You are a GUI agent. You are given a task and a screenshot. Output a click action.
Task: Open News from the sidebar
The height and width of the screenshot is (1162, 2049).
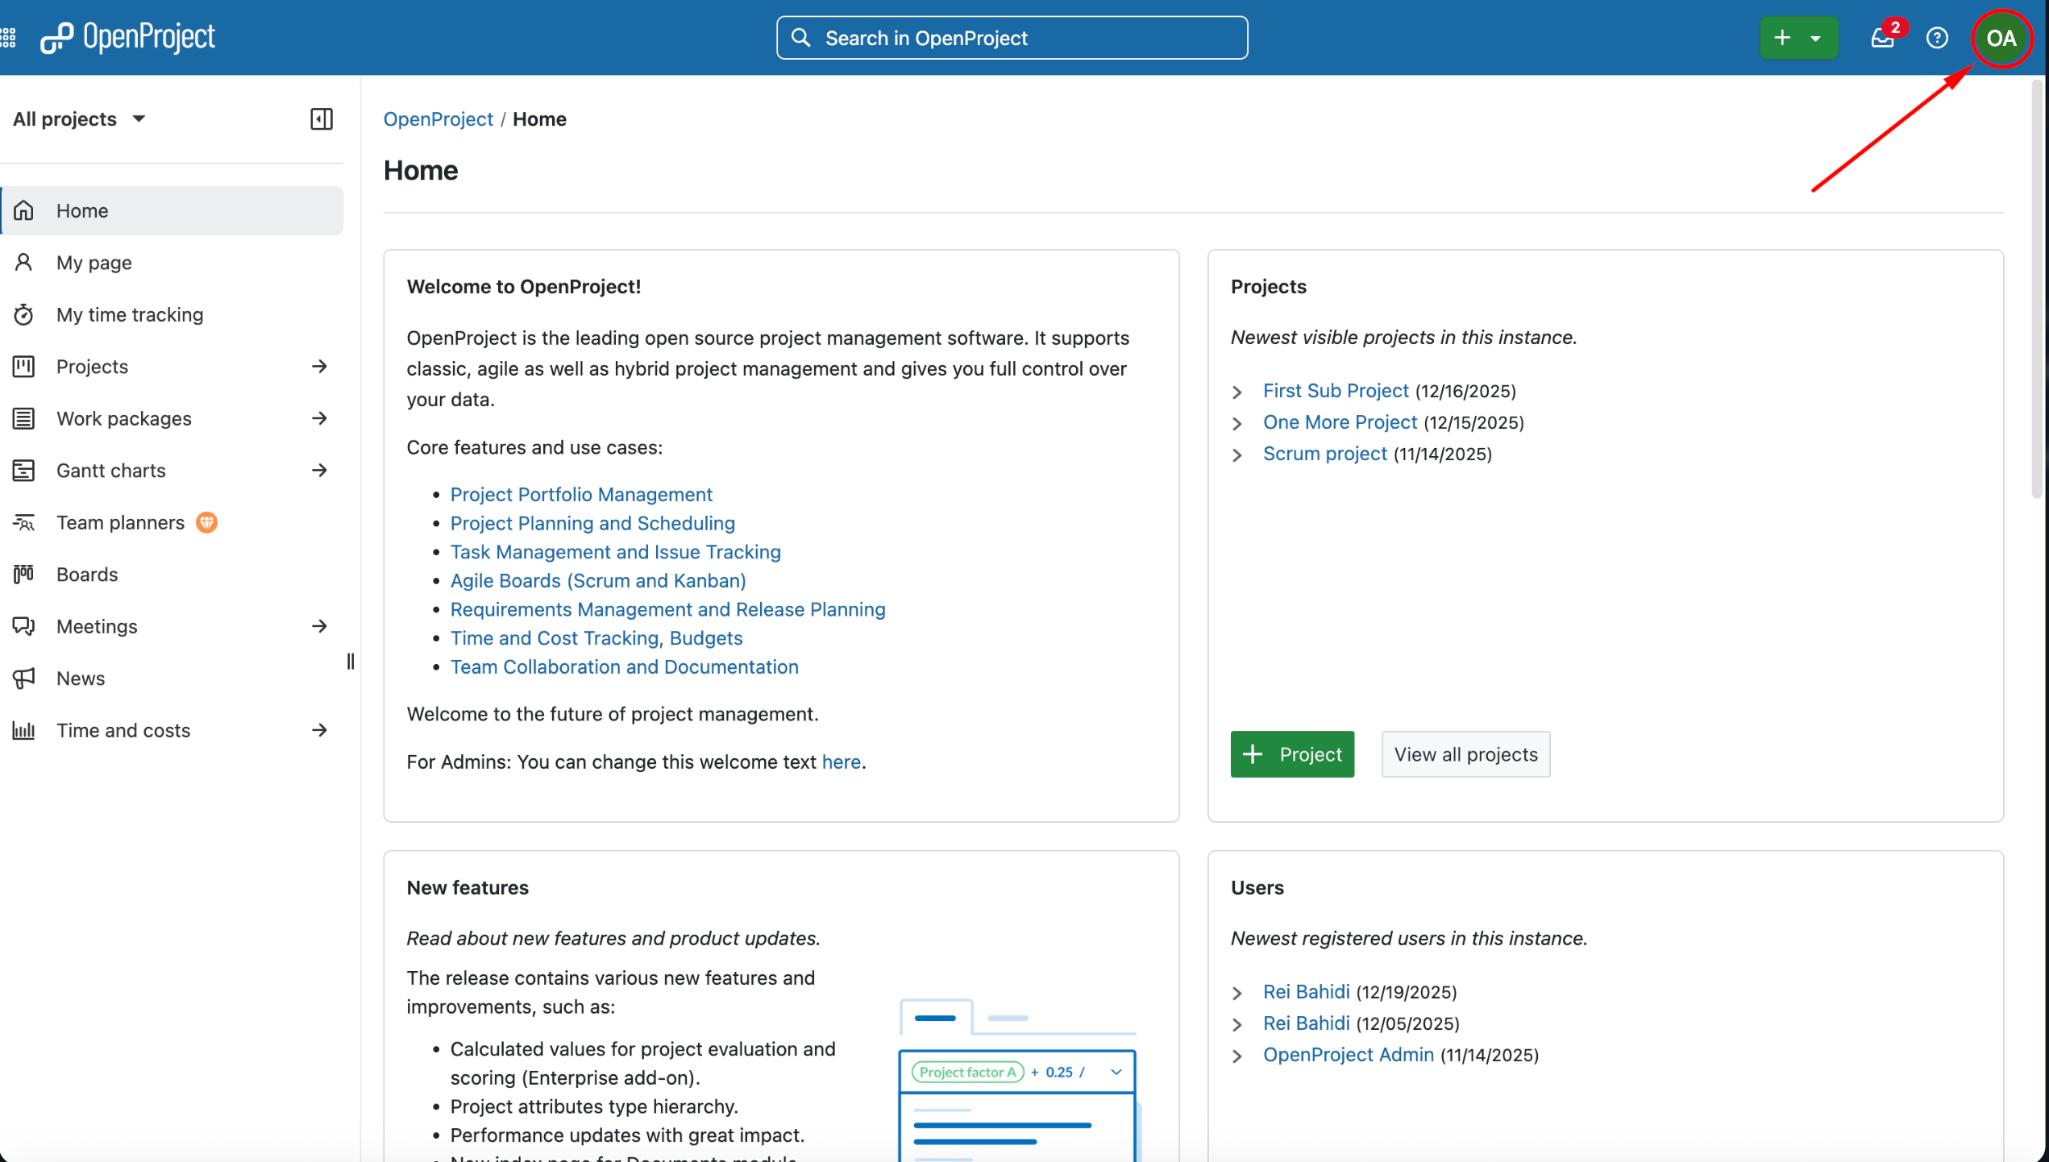[x=172, y=679]
